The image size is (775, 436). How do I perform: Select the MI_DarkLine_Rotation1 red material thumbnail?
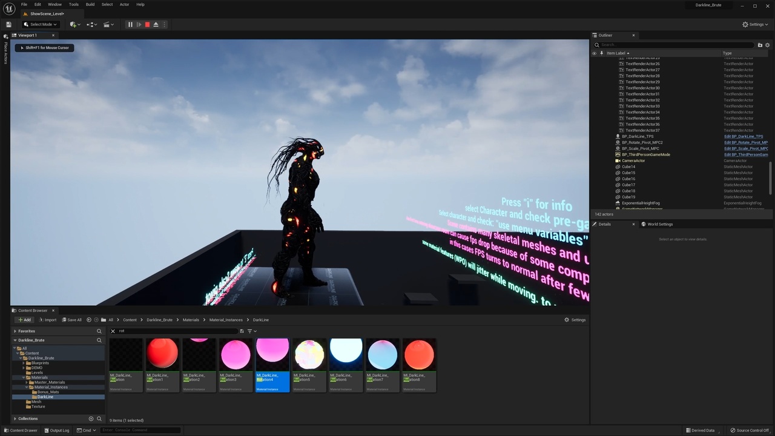tap(162, 354)
